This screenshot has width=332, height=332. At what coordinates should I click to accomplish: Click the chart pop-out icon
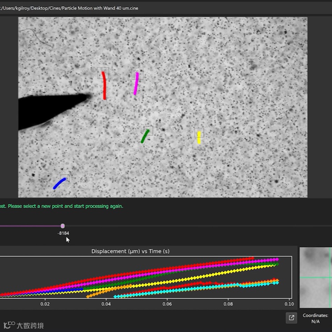coord(291,318)
